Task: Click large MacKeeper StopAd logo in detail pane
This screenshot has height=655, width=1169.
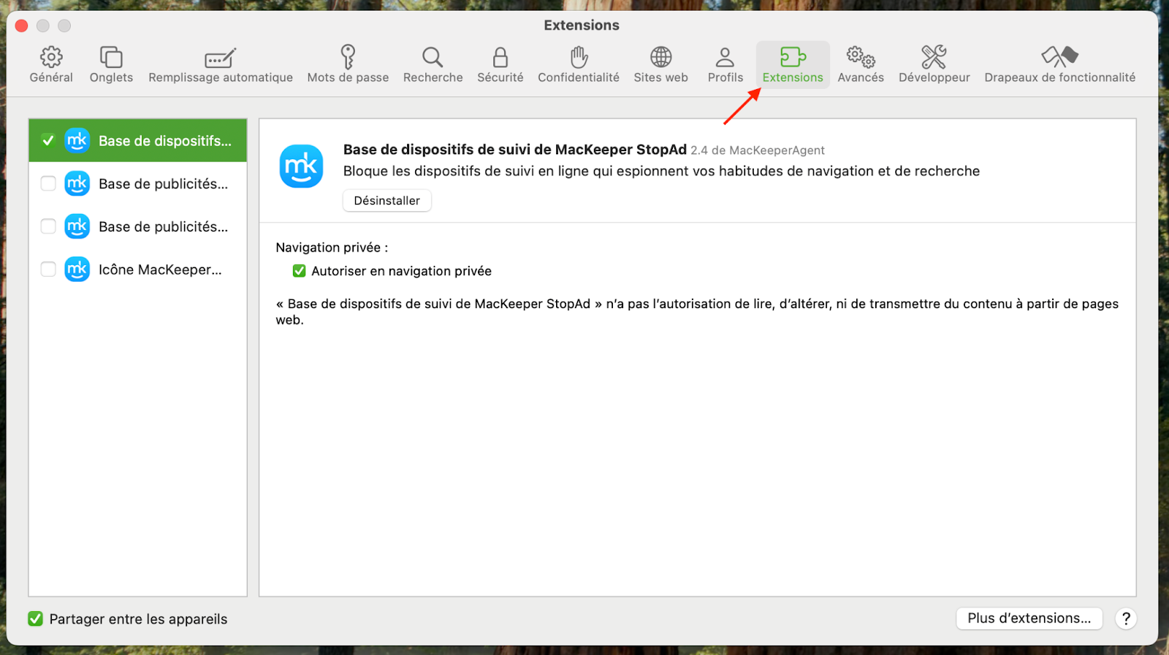Action: 301,166
